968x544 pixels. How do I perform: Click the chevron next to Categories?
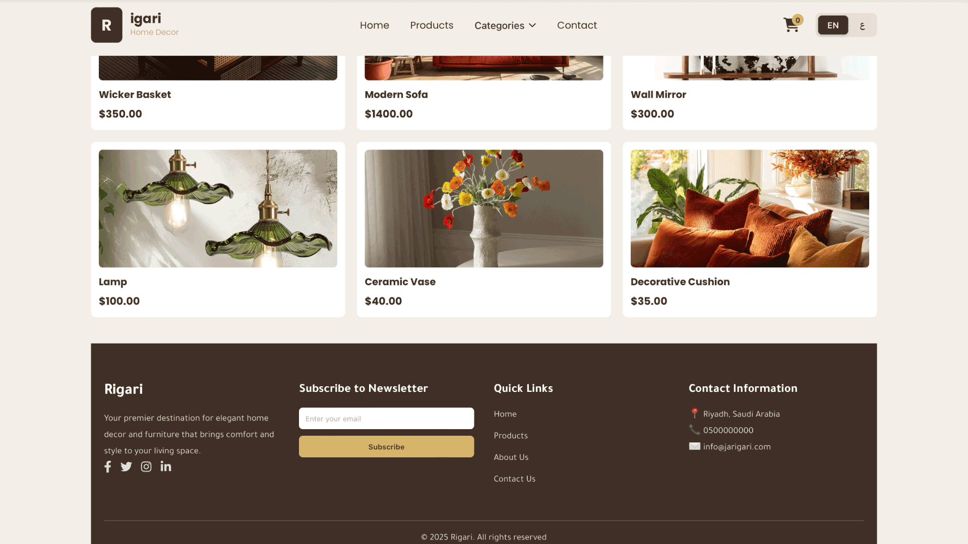pyautogui.click(x=532, y=25)
